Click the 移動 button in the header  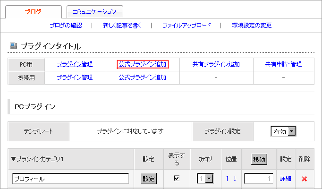click(x=259, y=159)
